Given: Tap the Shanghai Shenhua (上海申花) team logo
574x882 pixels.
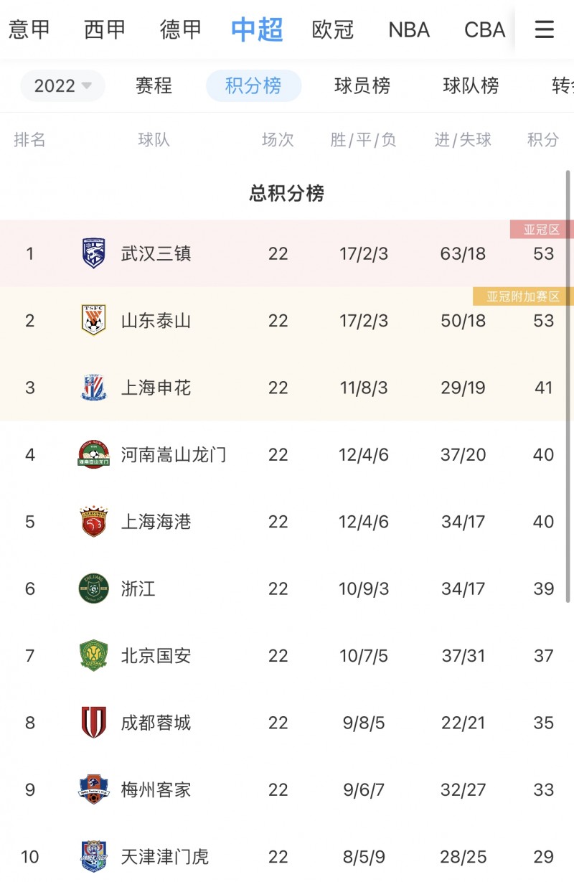Looking at the screenshot, I should [93, 388].
